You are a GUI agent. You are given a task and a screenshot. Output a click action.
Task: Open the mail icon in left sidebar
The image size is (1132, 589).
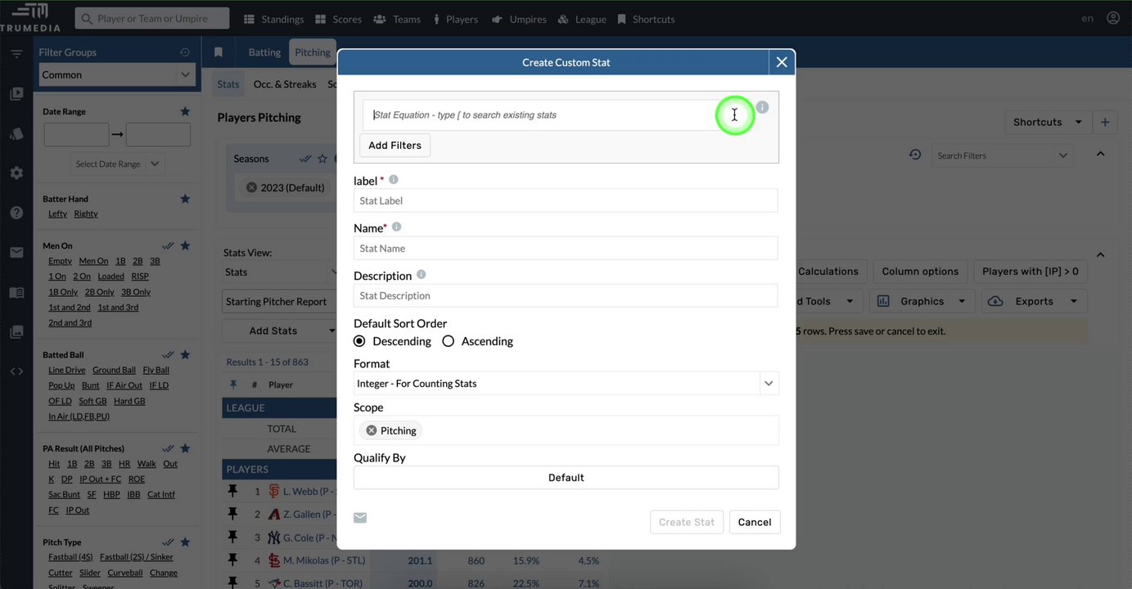point(16,252)
